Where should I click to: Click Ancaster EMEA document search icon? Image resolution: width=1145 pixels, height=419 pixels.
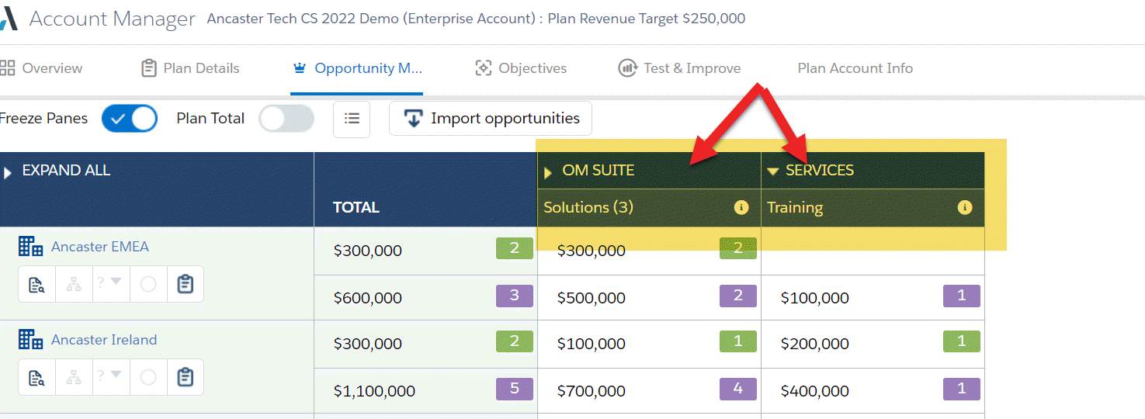coord(36,285)
